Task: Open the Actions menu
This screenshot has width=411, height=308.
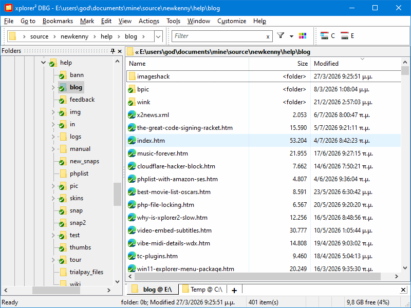Action: [149, 21]
